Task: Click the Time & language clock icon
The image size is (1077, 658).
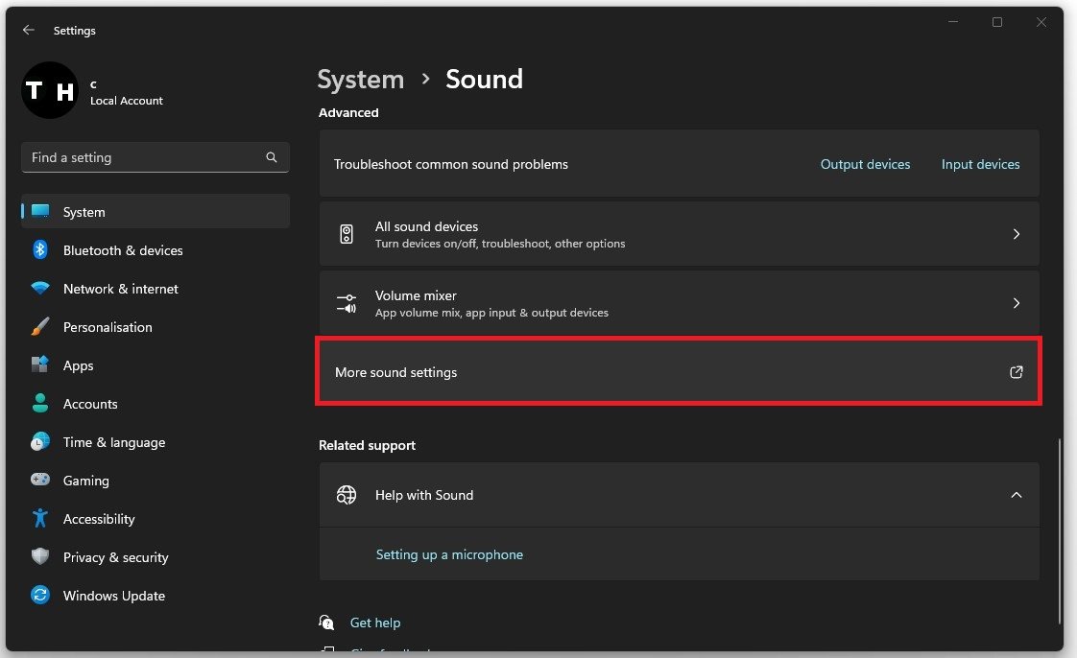Action: click(x=40, y=442)
